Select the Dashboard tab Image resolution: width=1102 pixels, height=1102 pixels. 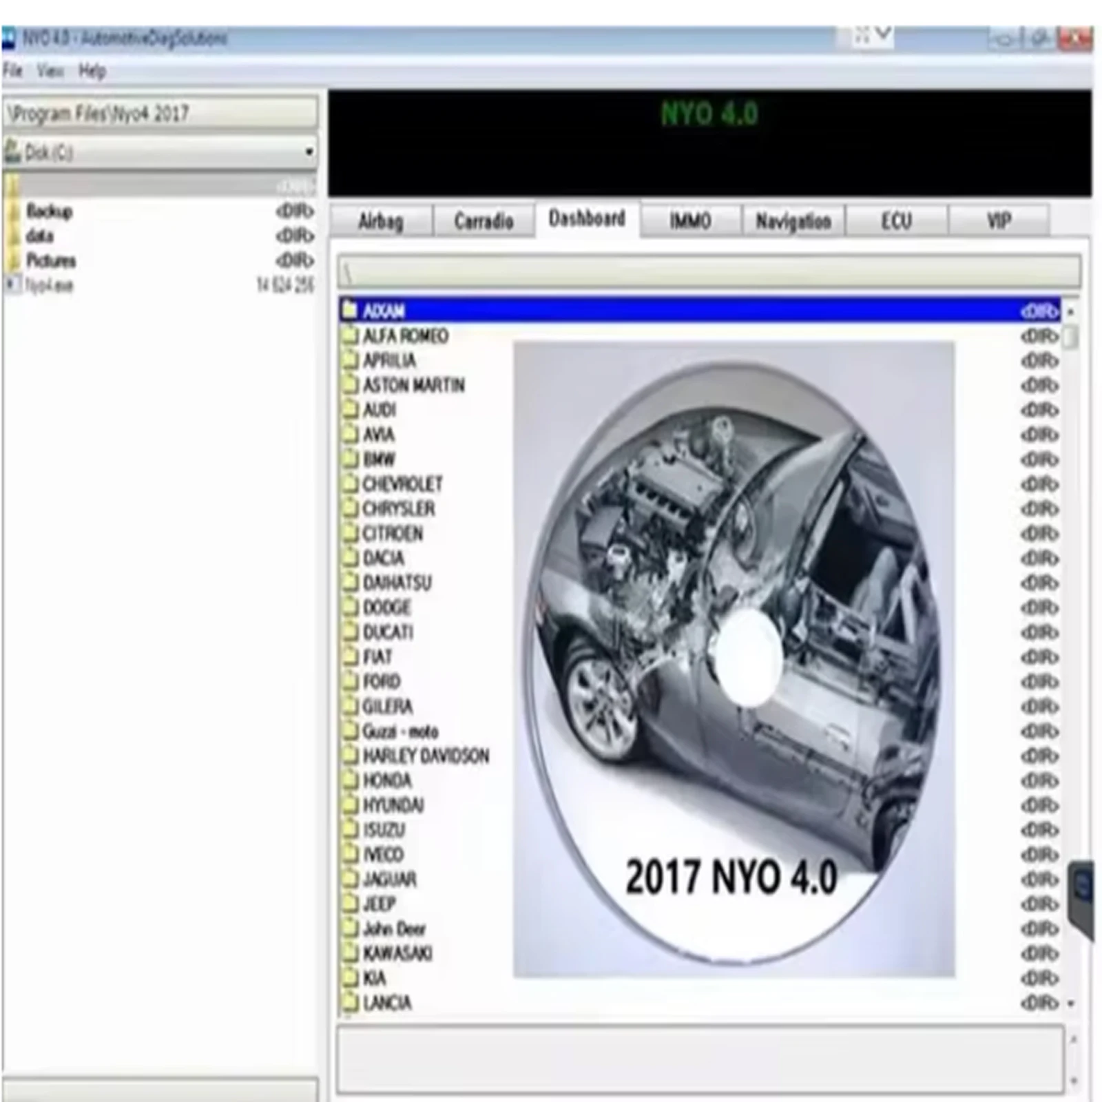click(x=588, y=219)
